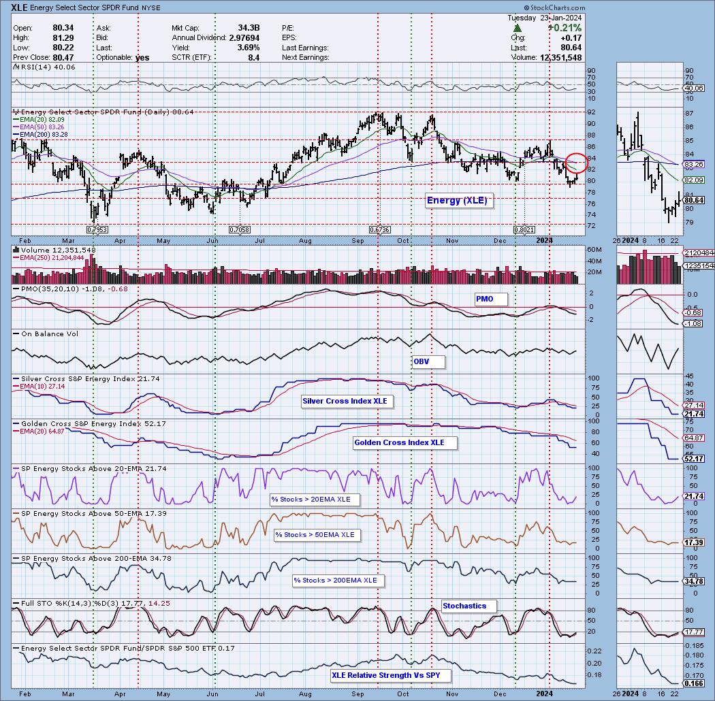Image resolution: width=715 pixels, height=701 pixels.
Task: Click the EMA(10) 27.14 legend entry
Action: [x=38, y=387]
